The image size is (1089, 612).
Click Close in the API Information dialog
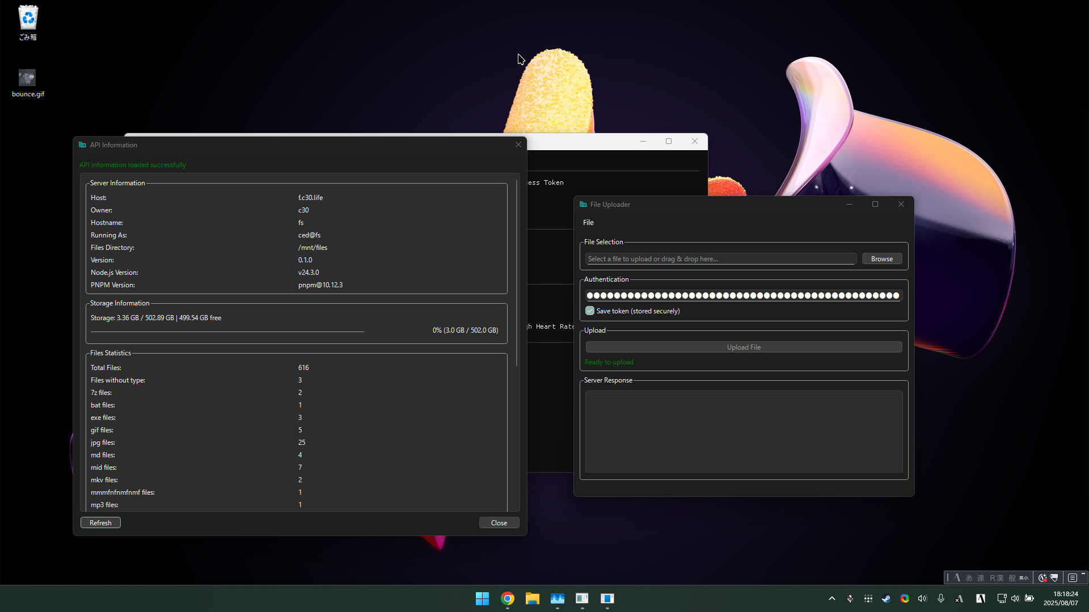pyautogui.click(x=499, y=522)
